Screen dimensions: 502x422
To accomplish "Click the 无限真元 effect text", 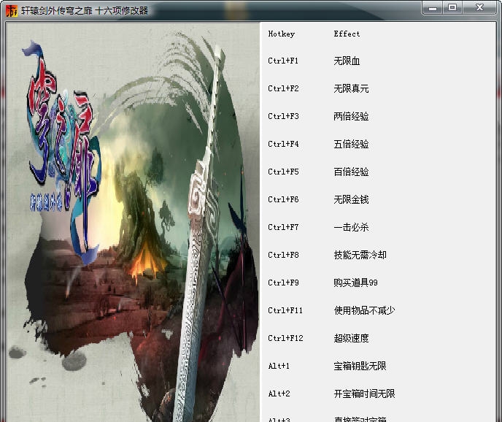I will point(351,88).
